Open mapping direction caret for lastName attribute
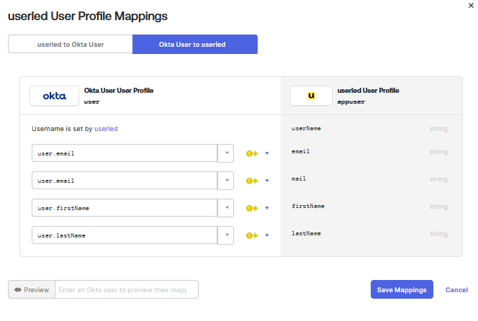Image resolution: width=478 pixels, height=321 pixels. (x=267, y=235)
